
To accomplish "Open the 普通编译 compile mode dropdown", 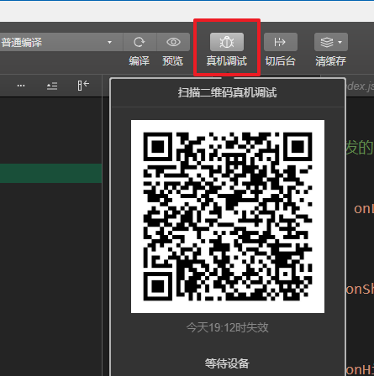I will 61,42.
